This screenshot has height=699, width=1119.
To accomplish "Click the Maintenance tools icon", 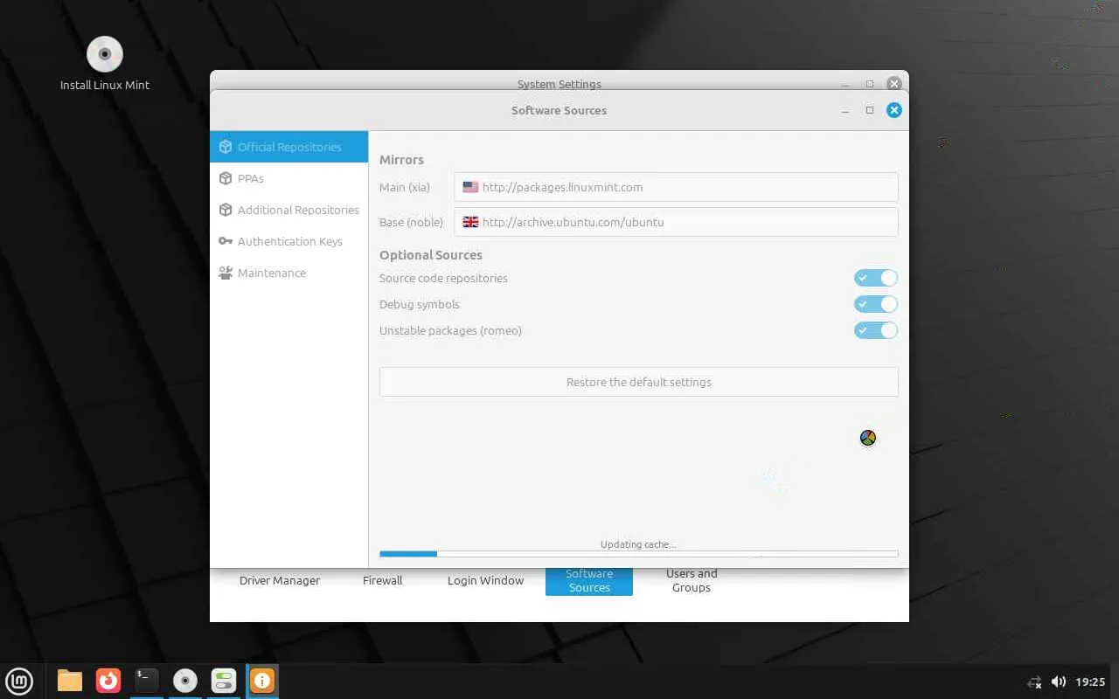I will coord(226,273).
